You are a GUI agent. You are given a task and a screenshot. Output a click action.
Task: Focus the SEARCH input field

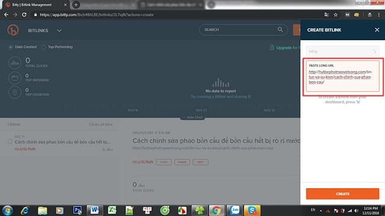click(243, 30)
